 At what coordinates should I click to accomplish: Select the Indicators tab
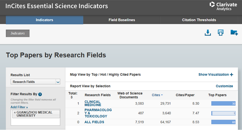tap(45, 20)
